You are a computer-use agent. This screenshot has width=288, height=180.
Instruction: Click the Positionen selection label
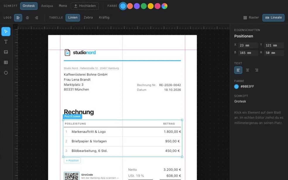(x=72, y=116)
